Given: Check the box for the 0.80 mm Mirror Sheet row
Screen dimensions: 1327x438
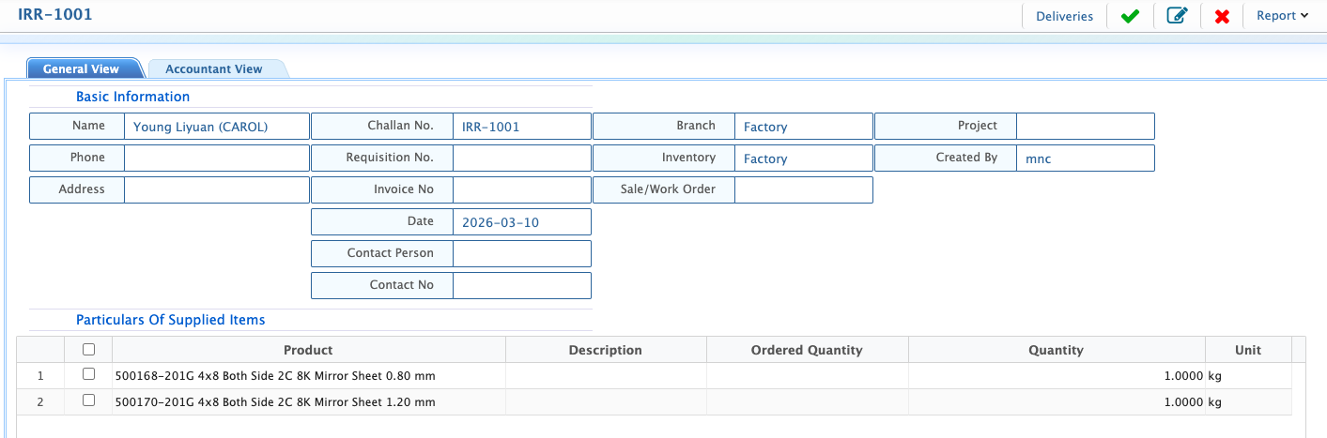Looking at the screenshot, I should [88, 374].
